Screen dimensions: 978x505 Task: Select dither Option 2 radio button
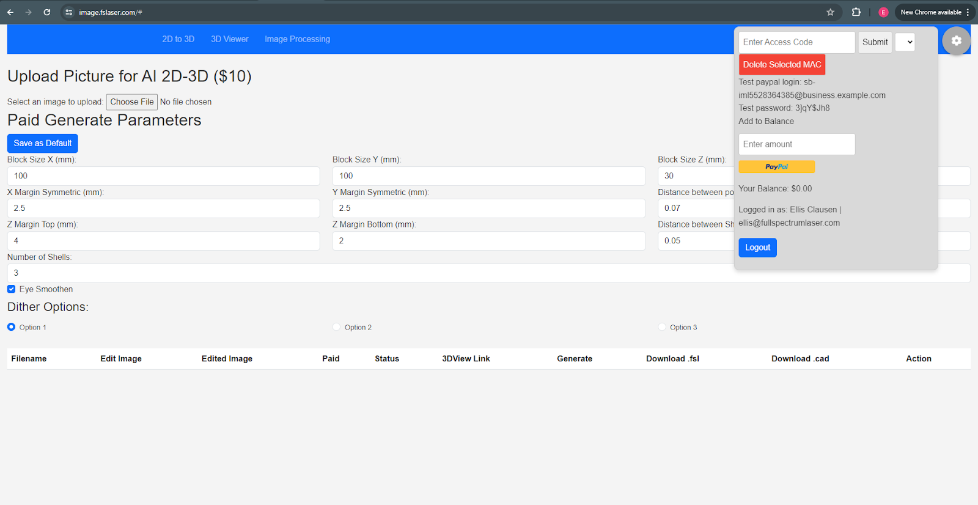click(x=336, y=327)
